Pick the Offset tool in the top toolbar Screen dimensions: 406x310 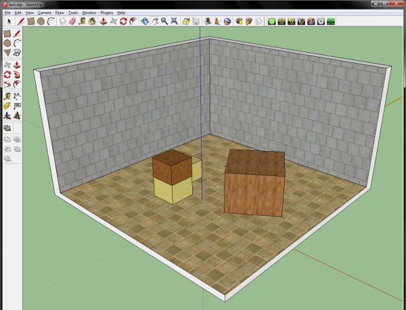[x=133, y=22]
